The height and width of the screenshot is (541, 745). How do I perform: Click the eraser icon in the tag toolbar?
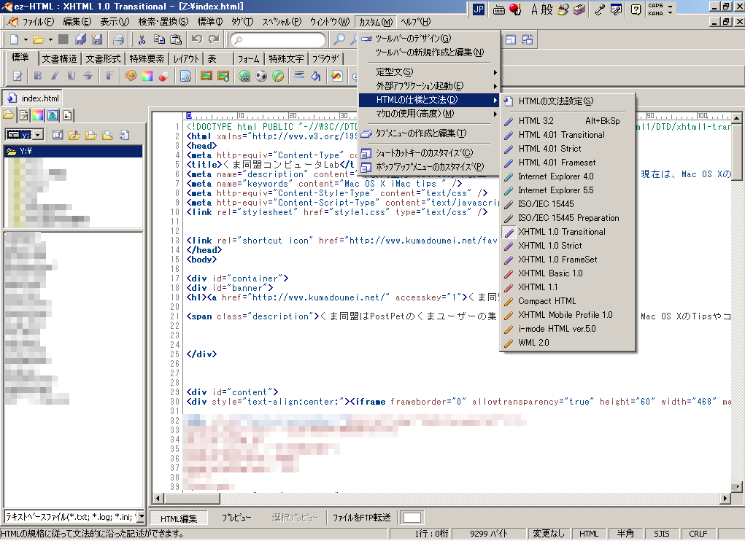point(164,76)
